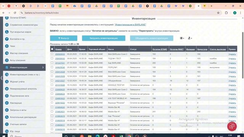Viewport: 244px width, 137px height.
Task: Open the Мастер списания sidebar menu item
Action: 24,53
